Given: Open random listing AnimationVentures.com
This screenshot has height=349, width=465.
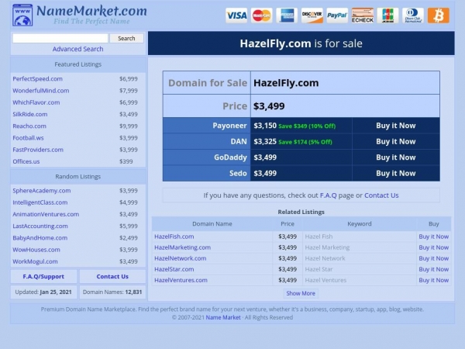Looking at the screenshot, I should [x=46, y=214].
